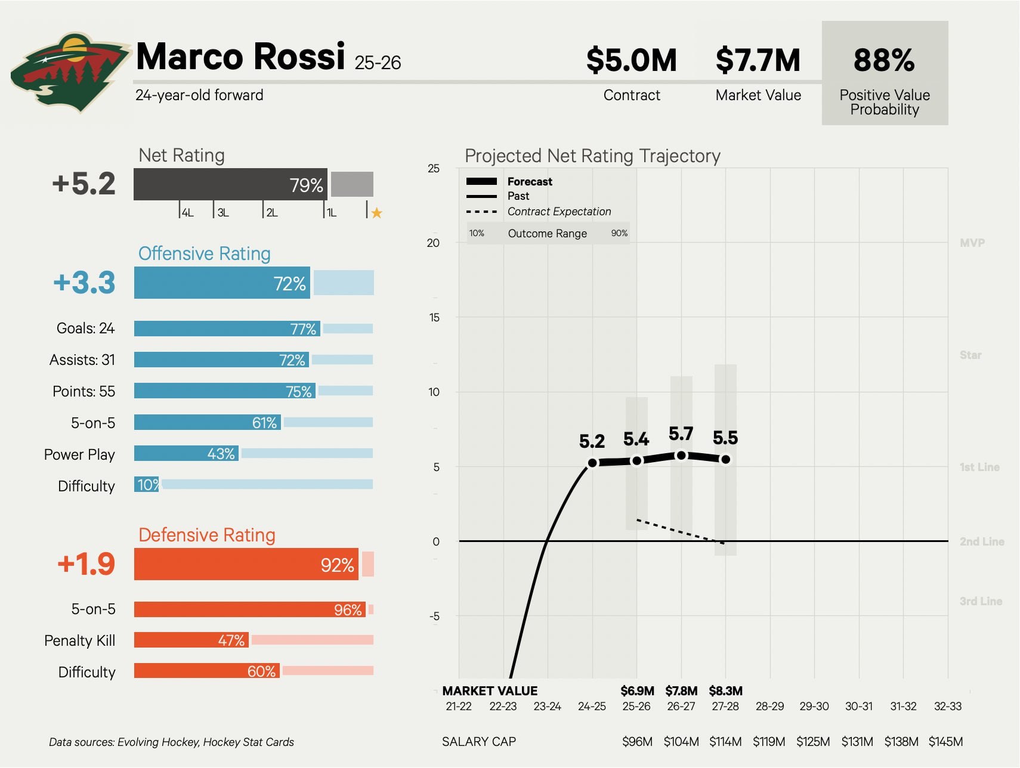Screen dimensions: 1020x768
Task: Click the 1L tick on the Net Rating scale
Action: tap(331, 212)
